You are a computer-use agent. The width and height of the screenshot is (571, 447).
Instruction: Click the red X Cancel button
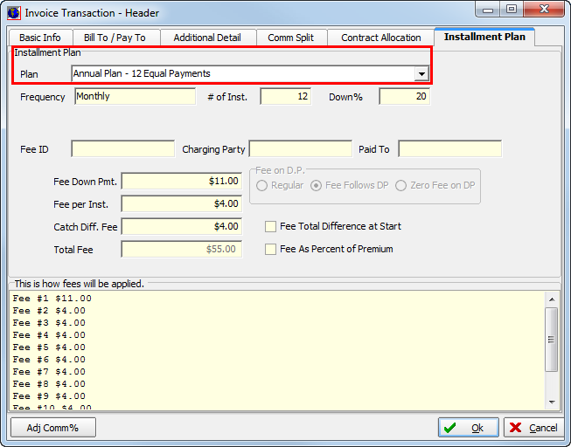(533, 427)
